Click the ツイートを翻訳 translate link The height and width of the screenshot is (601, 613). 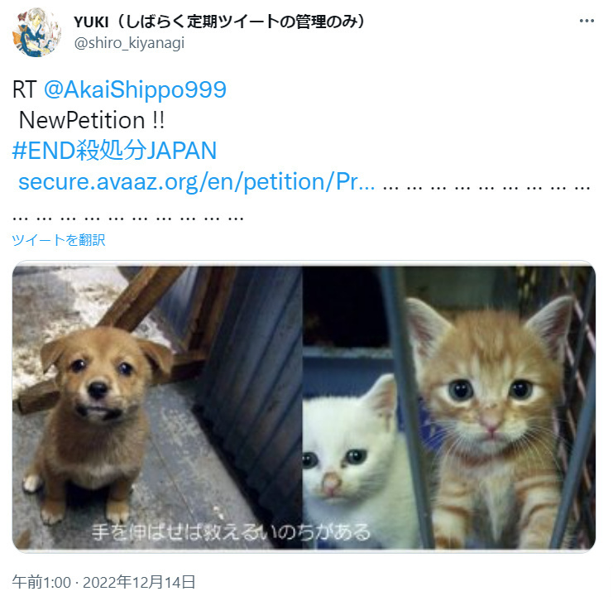(59, 240)
